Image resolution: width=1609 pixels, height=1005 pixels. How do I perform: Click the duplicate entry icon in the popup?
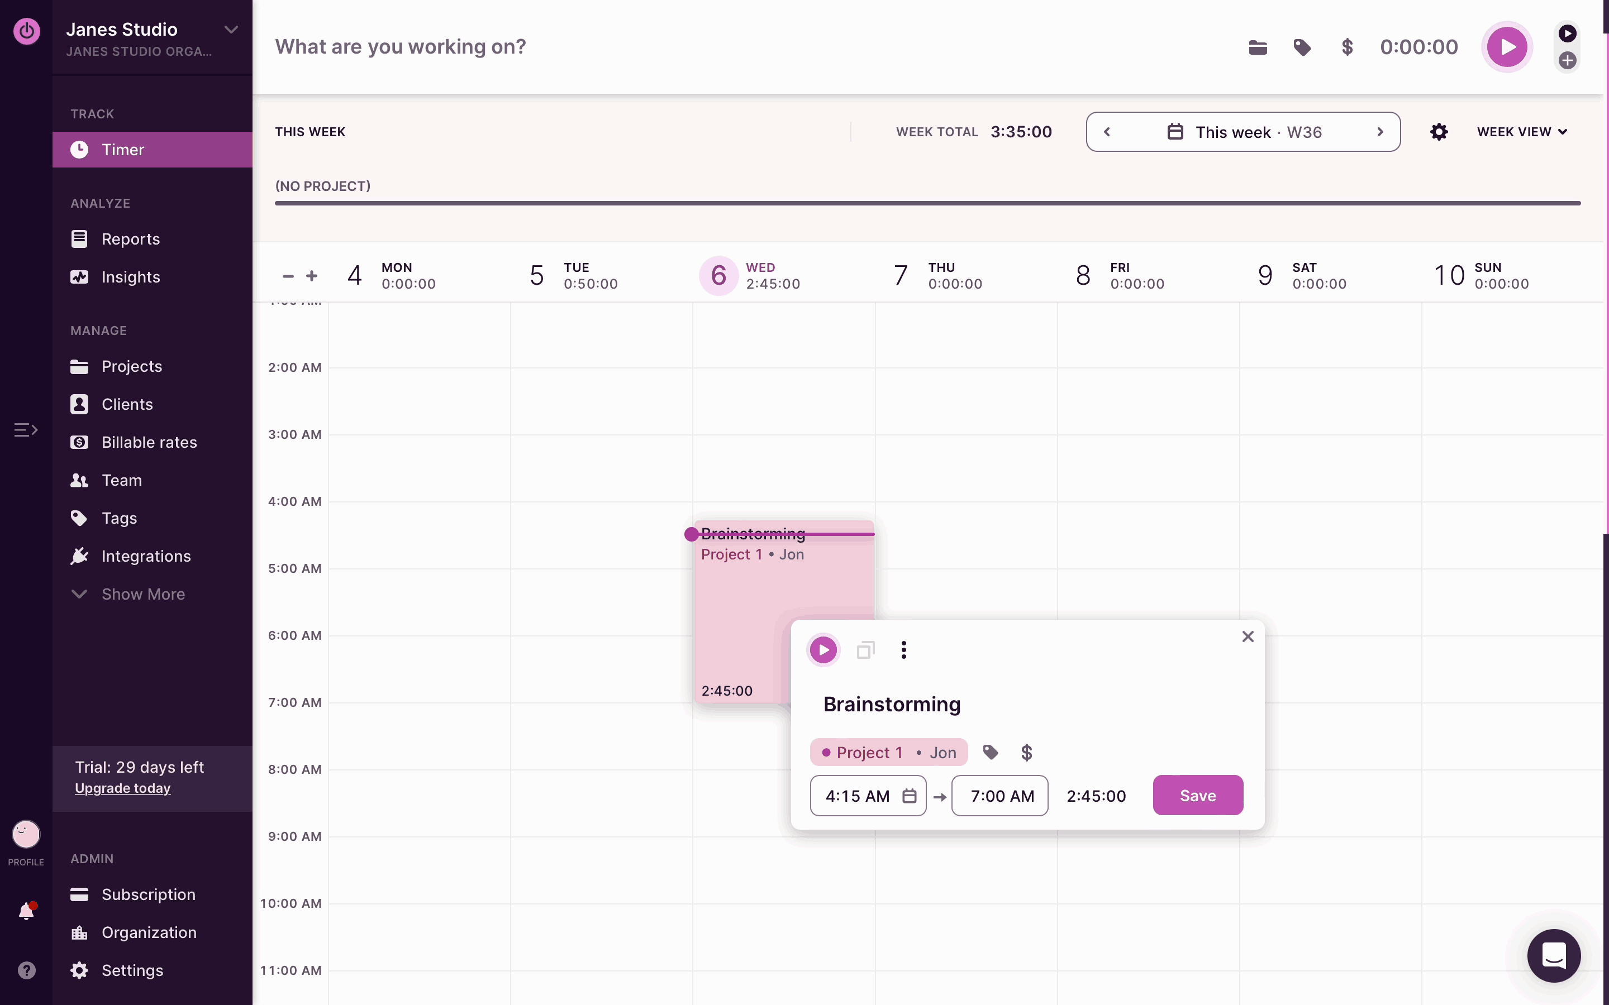865,649
